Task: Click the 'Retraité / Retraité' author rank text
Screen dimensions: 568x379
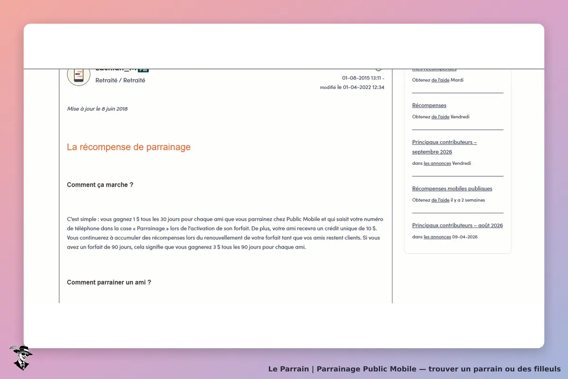Action: [120, 81]
